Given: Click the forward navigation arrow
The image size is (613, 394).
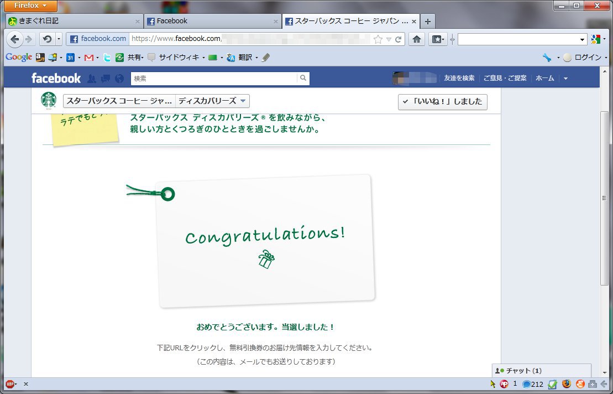Looking at the screenshot, I should point(28,39).
